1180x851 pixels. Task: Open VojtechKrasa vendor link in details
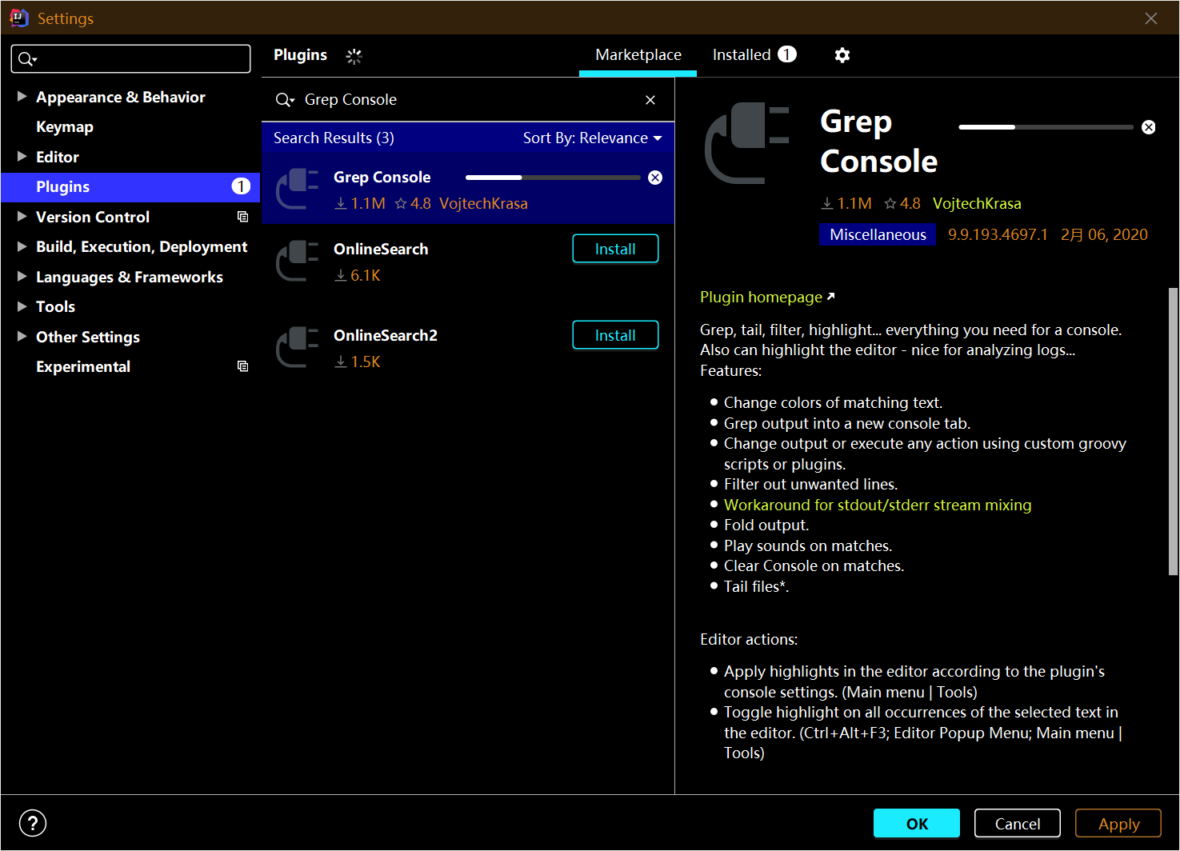pos(977,203)
